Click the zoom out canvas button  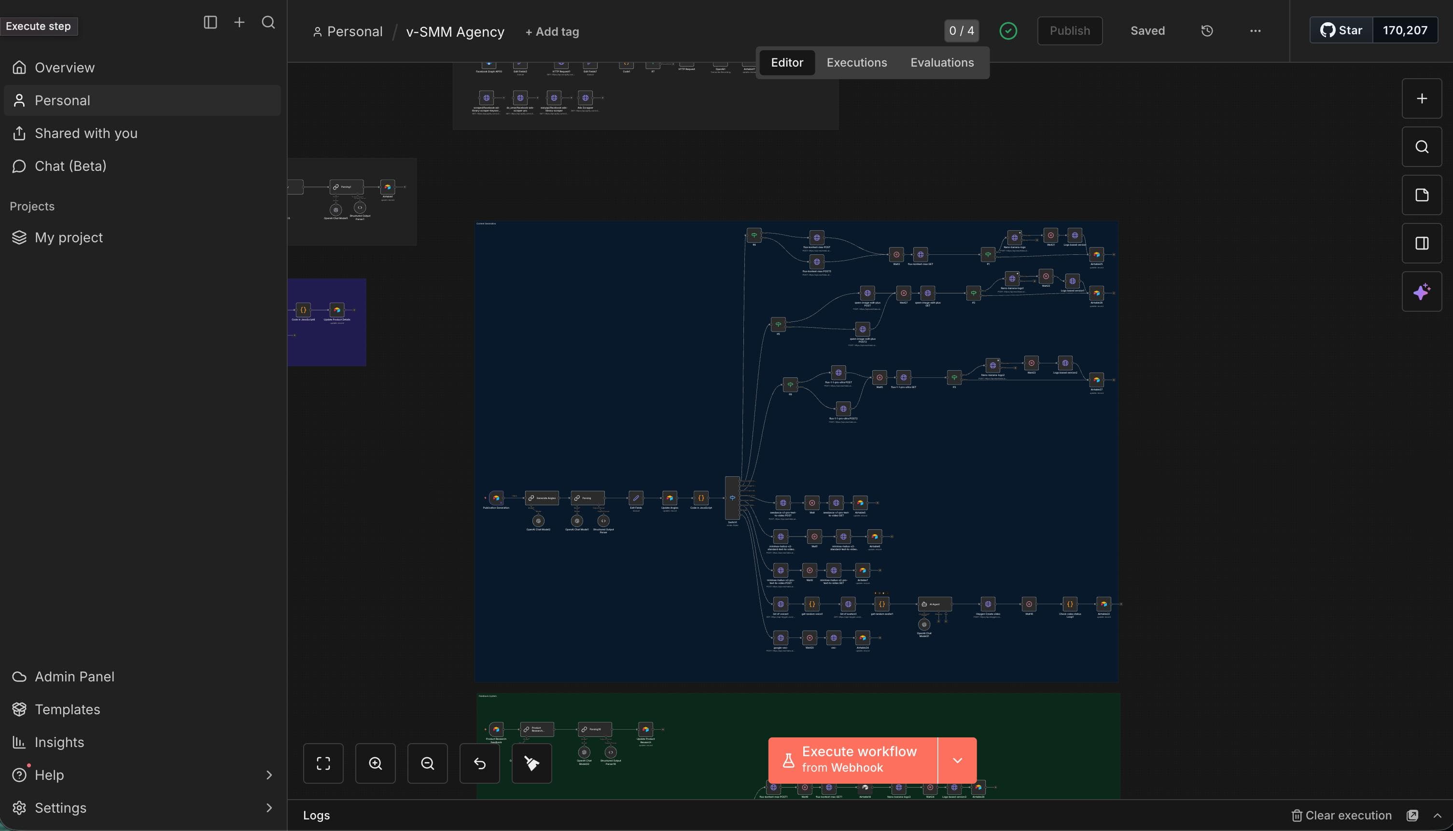[427, 763]
